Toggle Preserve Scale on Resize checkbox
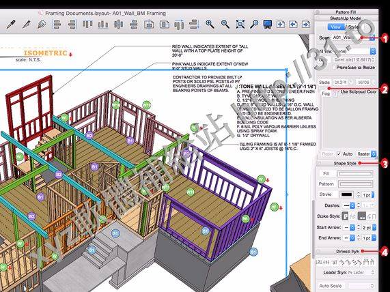 [x=334, y=68]
